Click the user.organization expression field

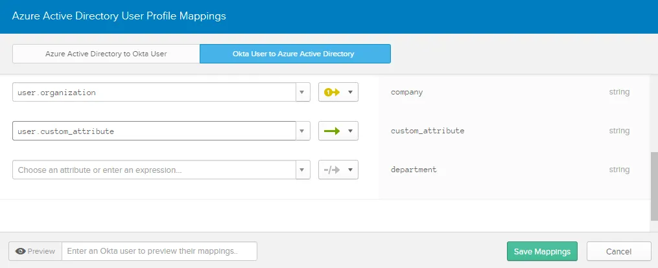click(x=154, y=93)
